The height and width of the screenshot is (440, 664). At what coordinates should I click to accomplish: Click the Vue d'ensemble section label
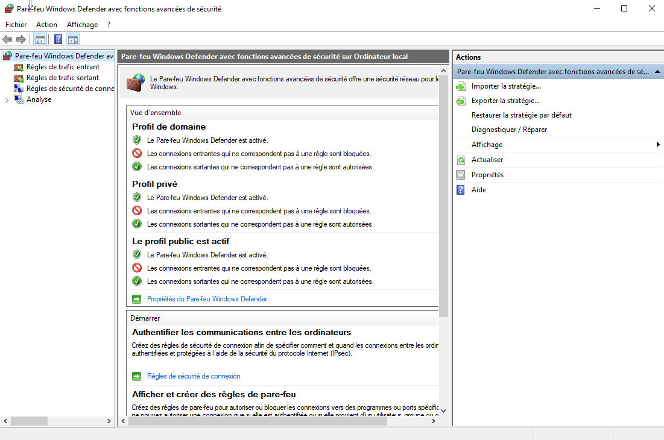[156, 113]
